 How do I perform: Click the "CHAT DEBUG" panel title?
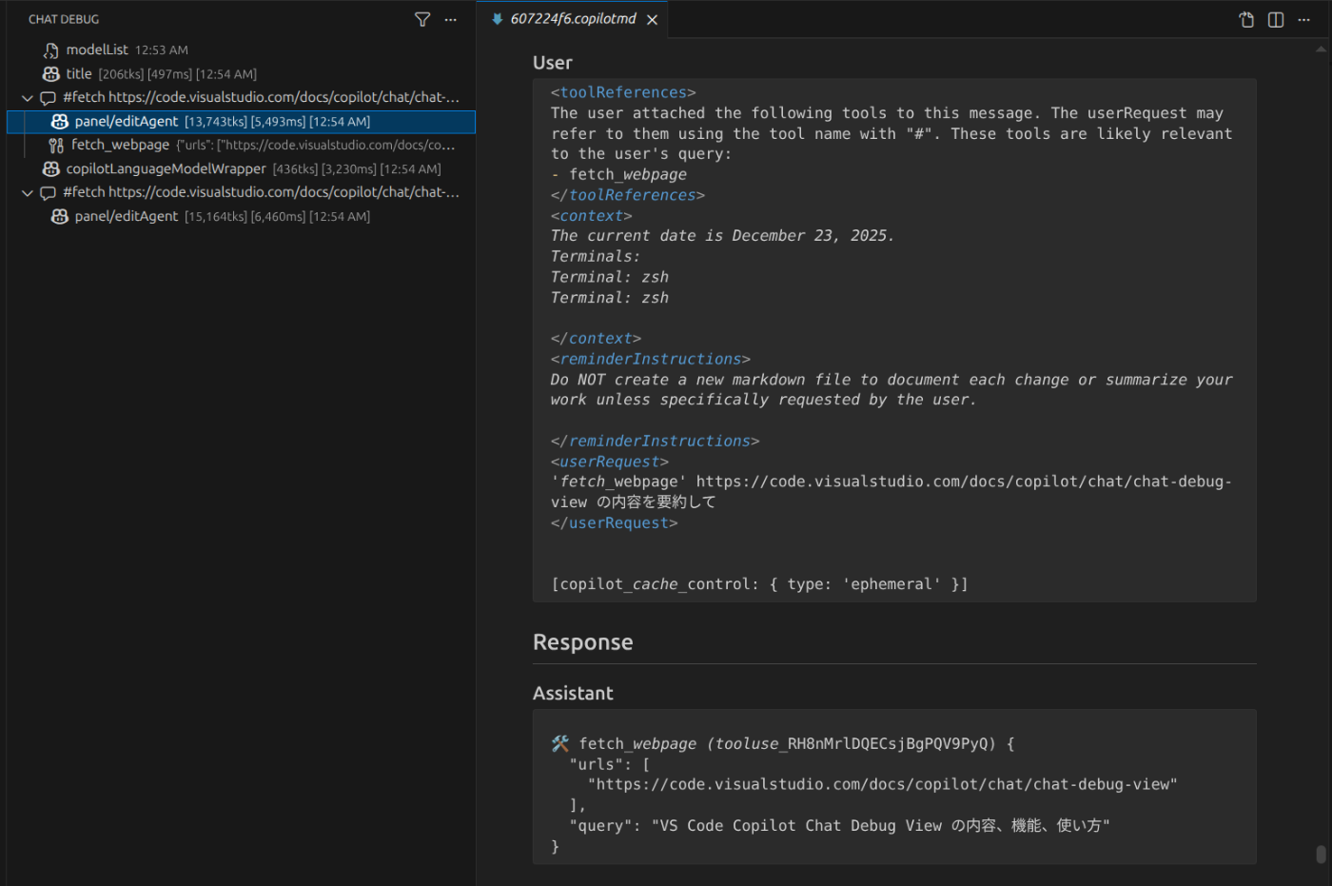pos(64,19)
